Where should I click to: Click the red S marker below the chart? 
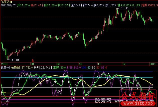click(x=32, y=60)
